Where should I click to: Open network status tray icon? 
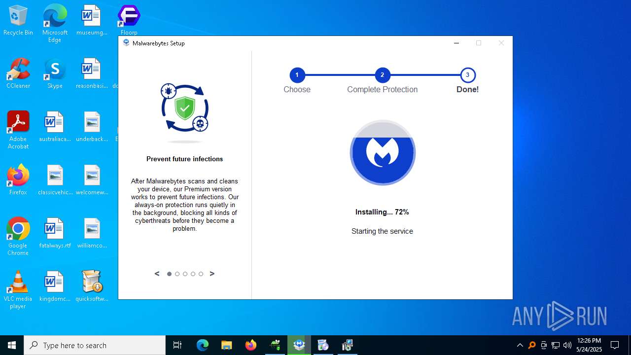pyautogui.click(x=556, y=345)
